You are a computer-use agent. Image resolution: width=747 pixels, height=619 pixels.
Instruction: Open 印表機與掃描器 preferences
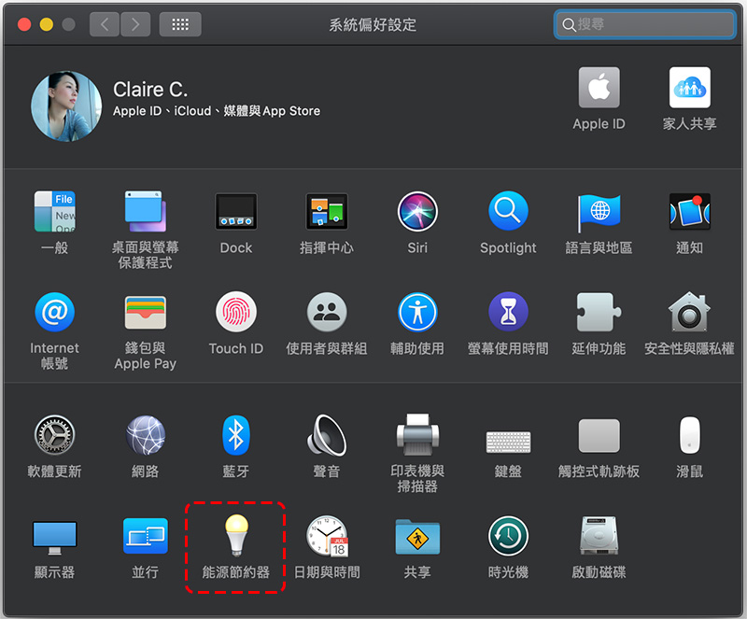[x=417, y=435]
